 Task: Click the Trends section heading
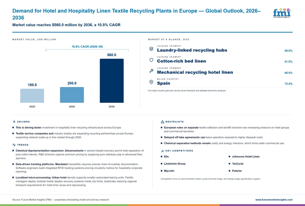23,145
